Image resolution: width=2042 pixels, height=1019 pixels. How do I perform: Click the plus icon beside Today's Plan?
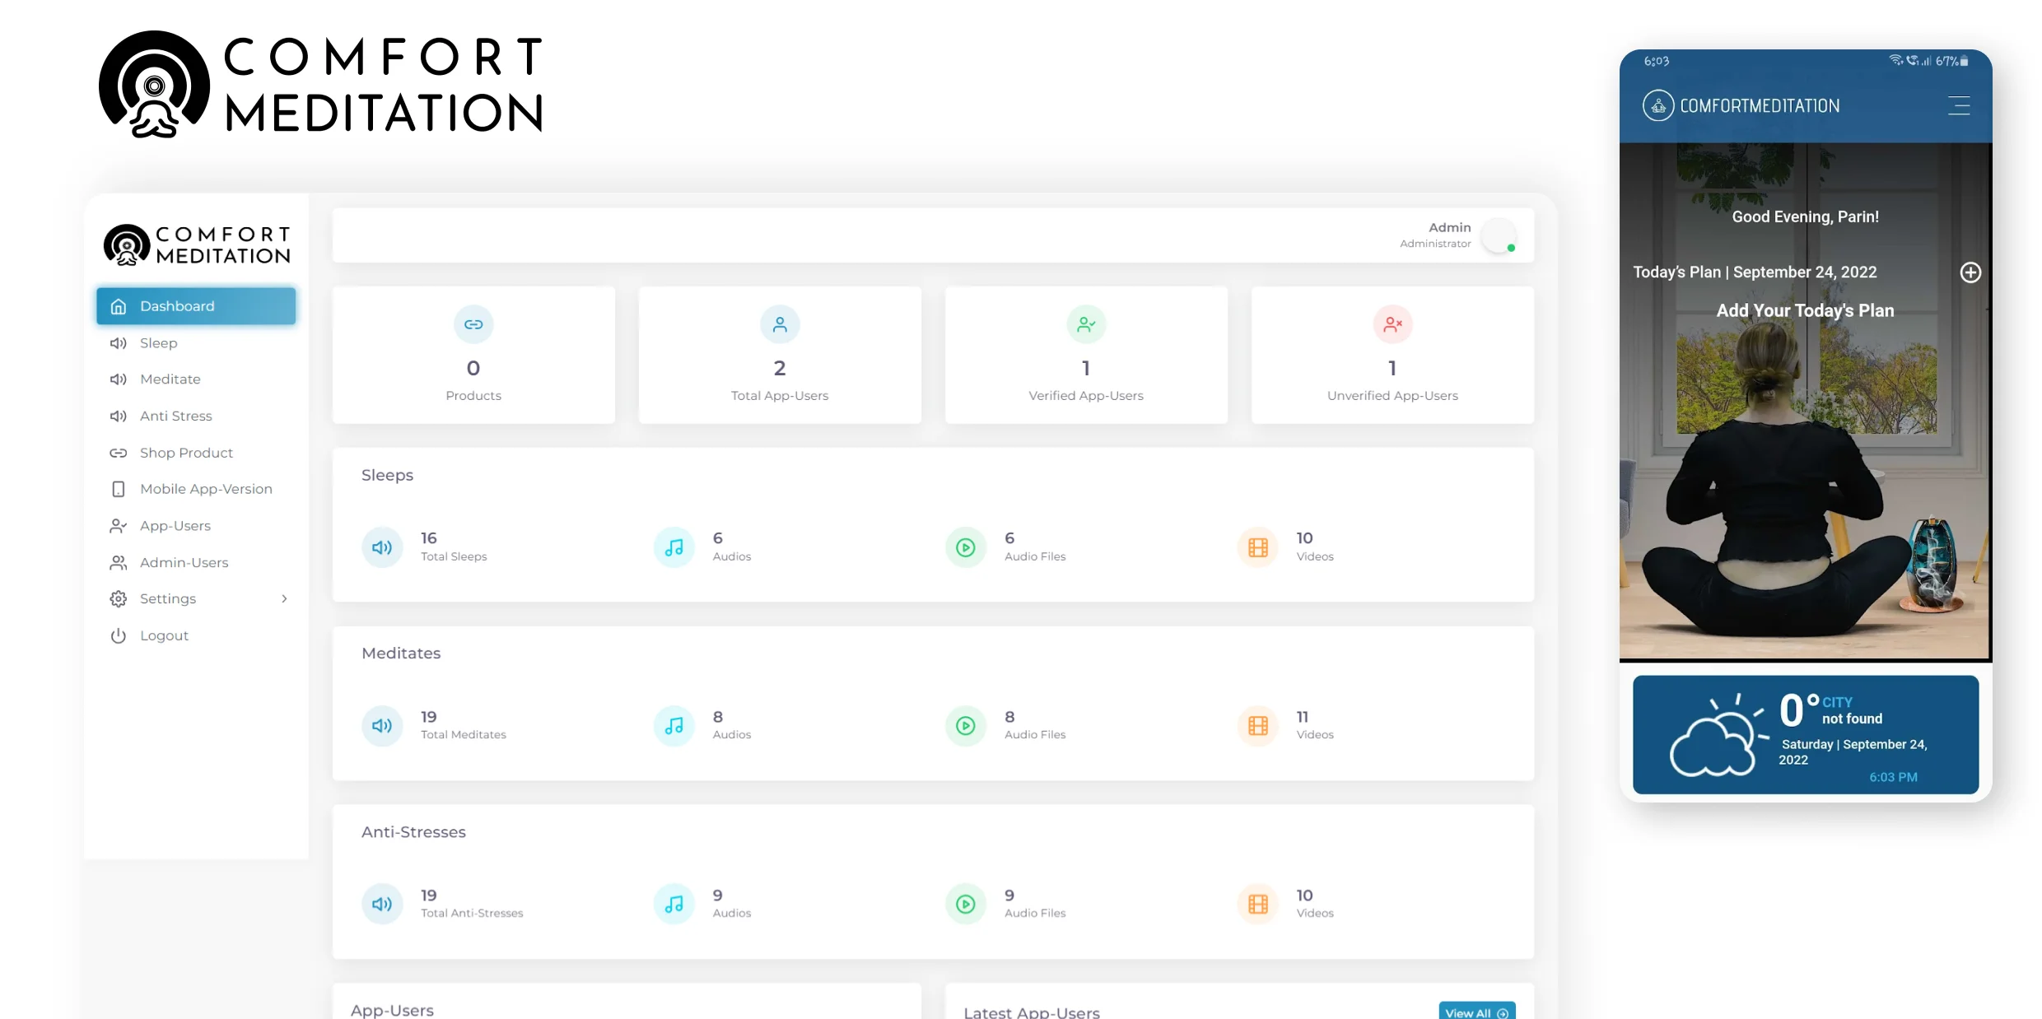1970,272
